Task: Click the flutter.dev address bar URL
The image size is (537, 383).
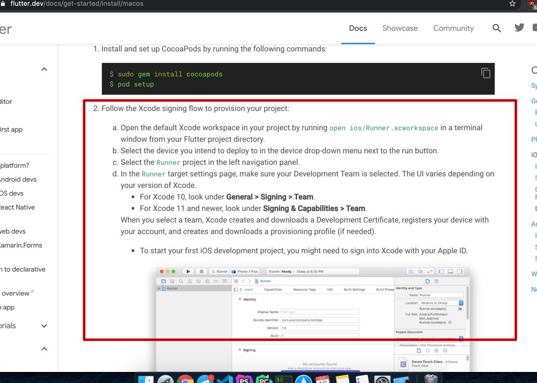Action: point(77,4)
